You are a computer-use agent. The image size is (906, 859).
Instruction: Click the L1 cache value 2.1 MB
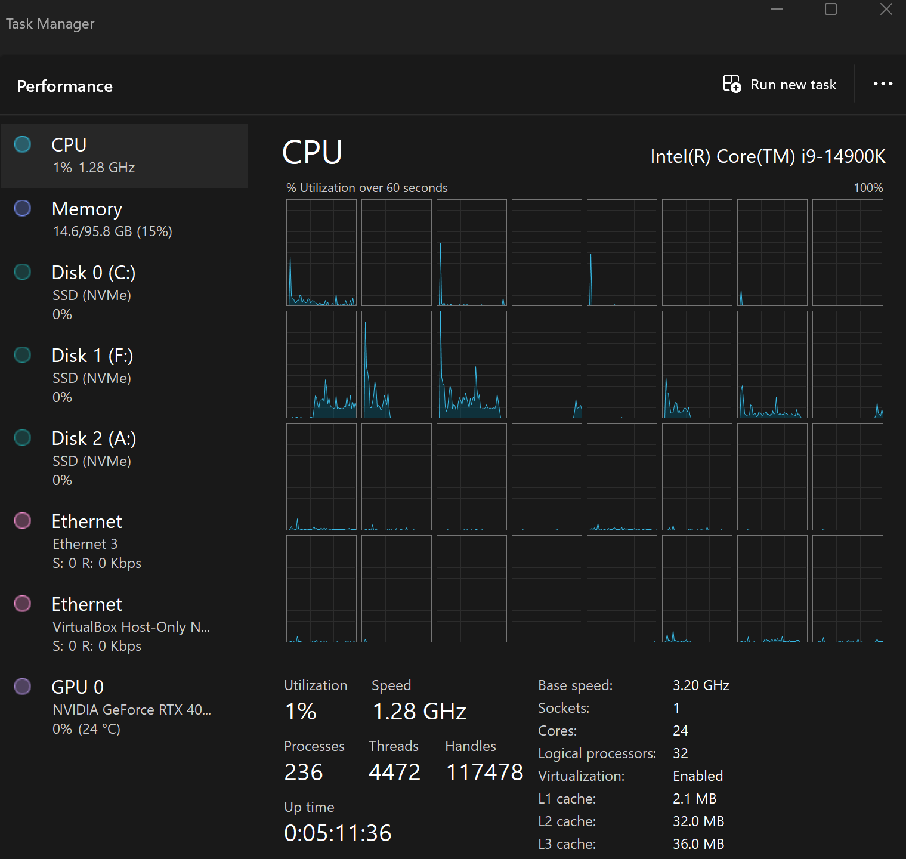(695, 799)
